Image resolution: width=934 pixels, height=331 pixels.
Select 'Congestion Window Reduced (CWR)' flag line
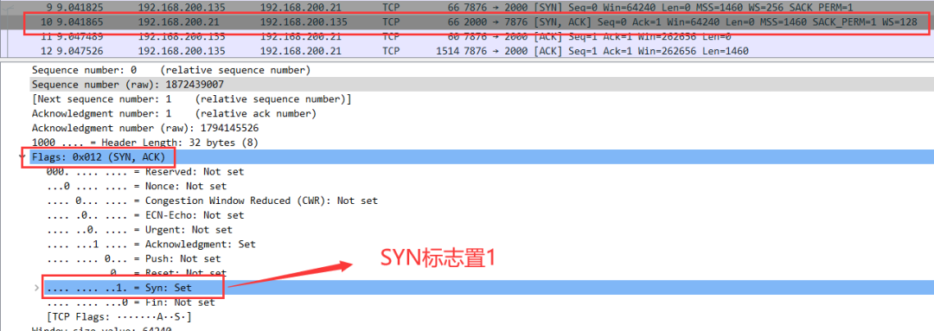pyautogui.click(x=212, y=201)
